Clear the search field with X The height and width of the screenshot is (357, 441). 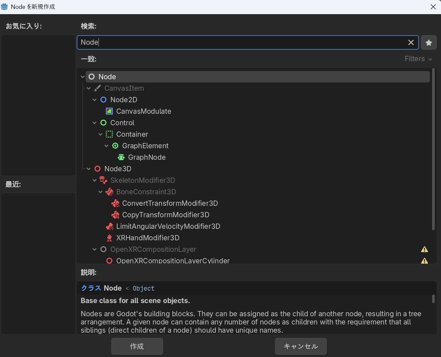411,42
